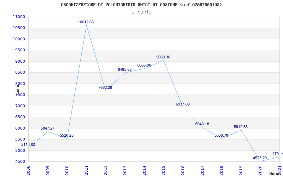Click the 2012 year label

tap(106, 170)
